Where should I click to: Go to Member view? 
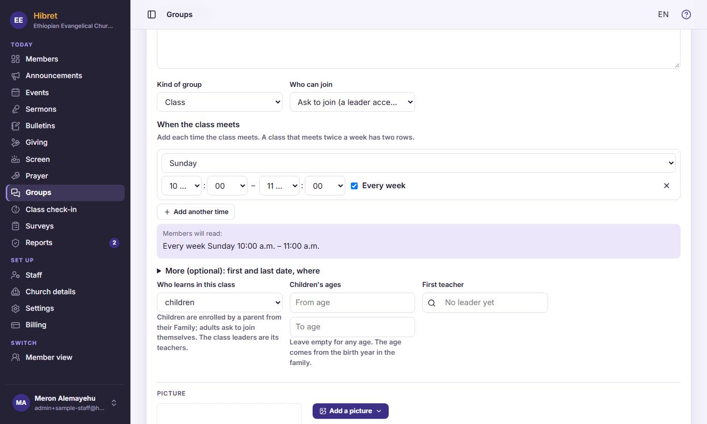[x=65, y=357]
